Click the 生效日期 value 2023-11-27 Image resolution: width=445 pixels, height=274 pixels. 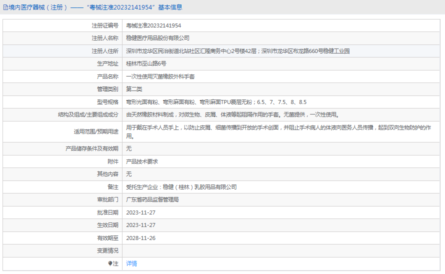(141, 225)
